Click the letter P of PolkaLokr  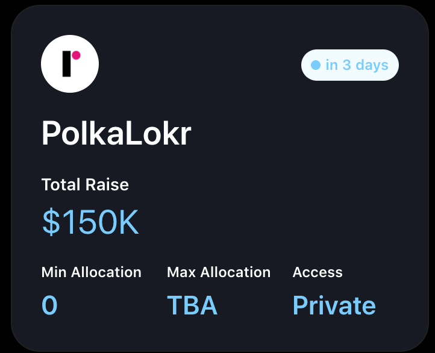coord(51,133)
